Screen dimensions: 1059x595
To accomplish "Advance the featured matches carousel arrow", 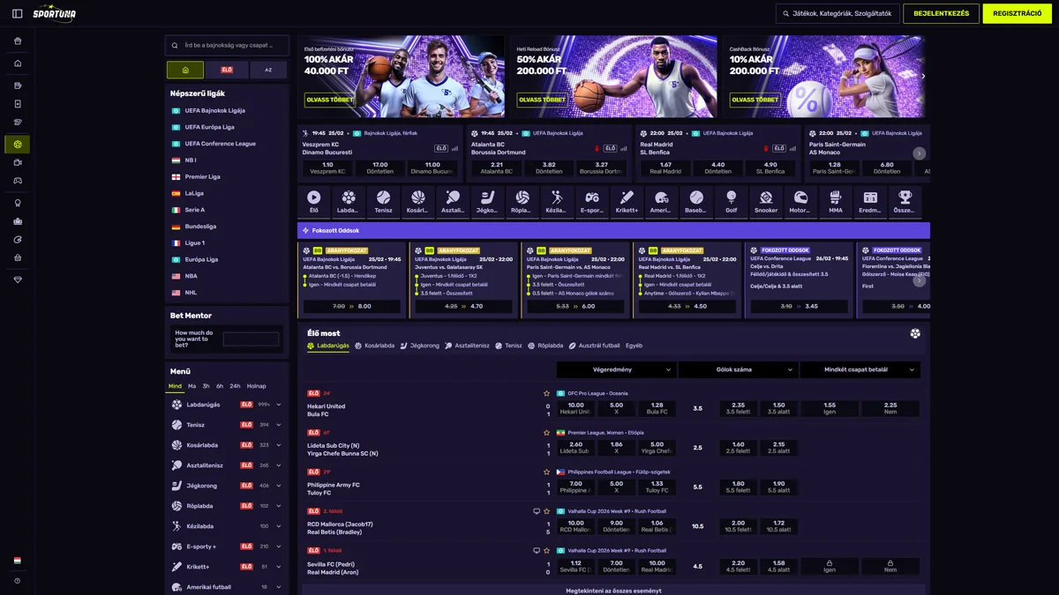I will [x=919, y=153].
